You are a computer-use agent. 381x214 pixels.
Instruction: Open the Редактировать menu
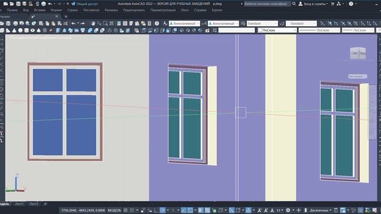pos(134,10)
